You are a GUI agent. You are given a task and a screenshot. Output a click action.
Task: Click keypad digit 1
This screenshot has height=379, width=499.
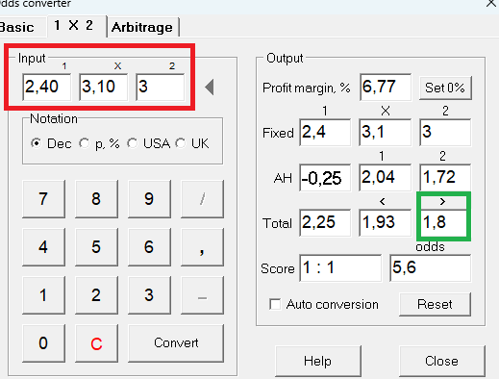coord(43,295)
